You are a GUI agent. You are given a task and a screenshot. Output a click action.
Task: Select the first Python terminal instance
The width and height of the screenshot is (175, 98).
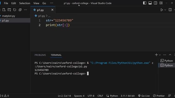[x=167, y=61]
